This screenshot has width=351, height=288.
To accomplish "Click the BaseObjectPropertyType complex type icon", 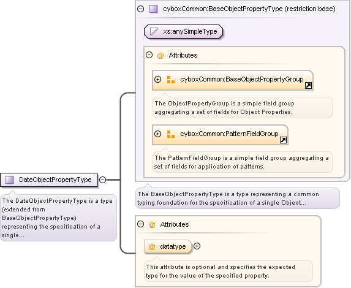I will coord(154,9).
